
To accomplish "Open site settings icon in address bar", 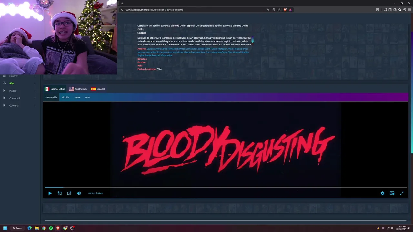I will 122,10.
